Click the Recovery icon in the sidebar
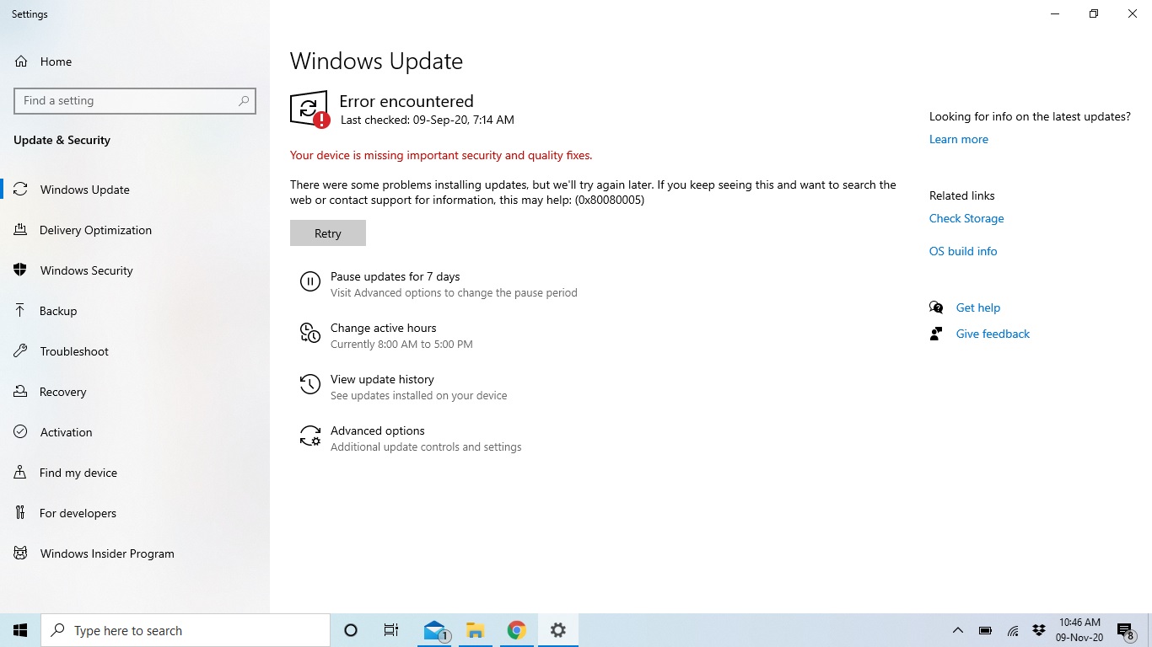 pos(21,392)
